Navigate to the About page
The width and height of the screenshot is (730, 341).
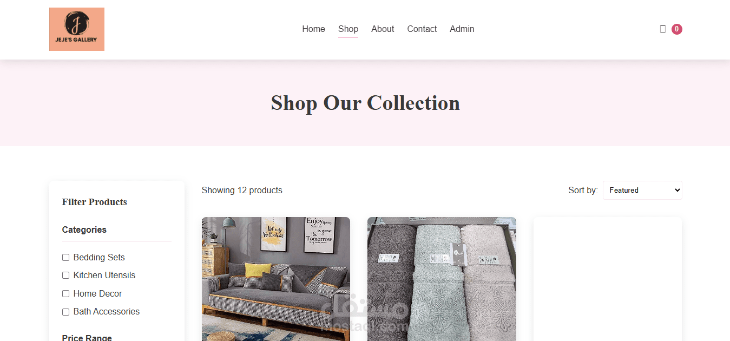[x=383, y=29]
